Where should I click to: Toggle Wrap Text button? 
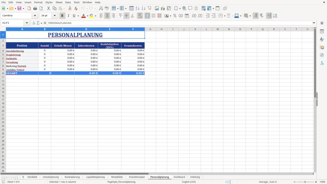tap(140, 16)
